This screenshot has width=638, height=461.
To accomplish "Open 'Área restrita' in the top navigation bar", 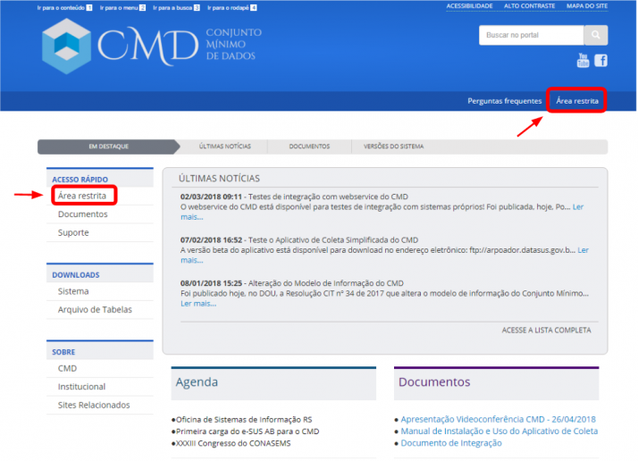I will (x=577, y=101).
